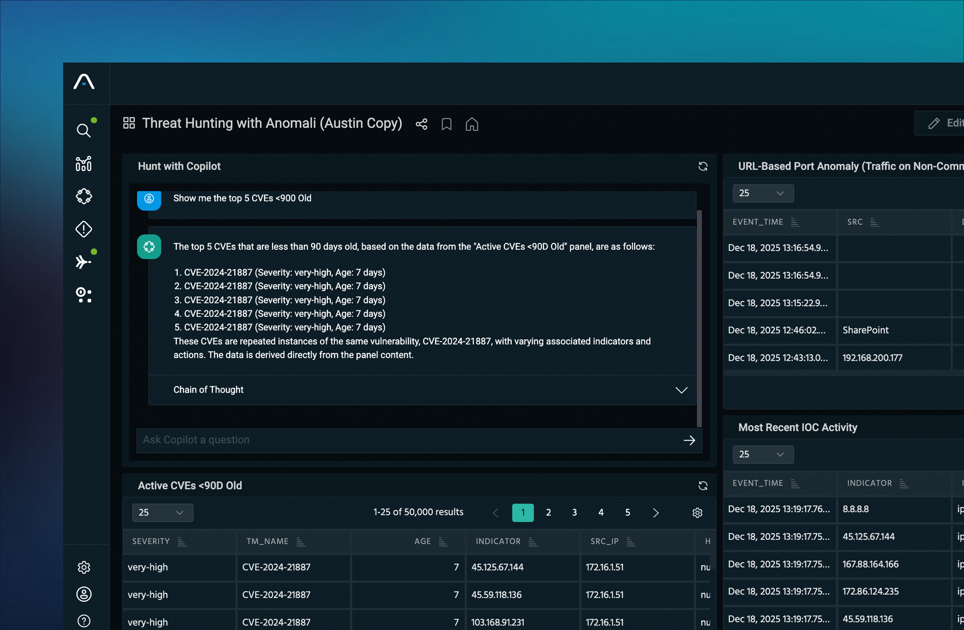Click the alert diamond icon in the sidebar
Image resolution: width=964 pixels, height=630 pixels.
(84, 229)
